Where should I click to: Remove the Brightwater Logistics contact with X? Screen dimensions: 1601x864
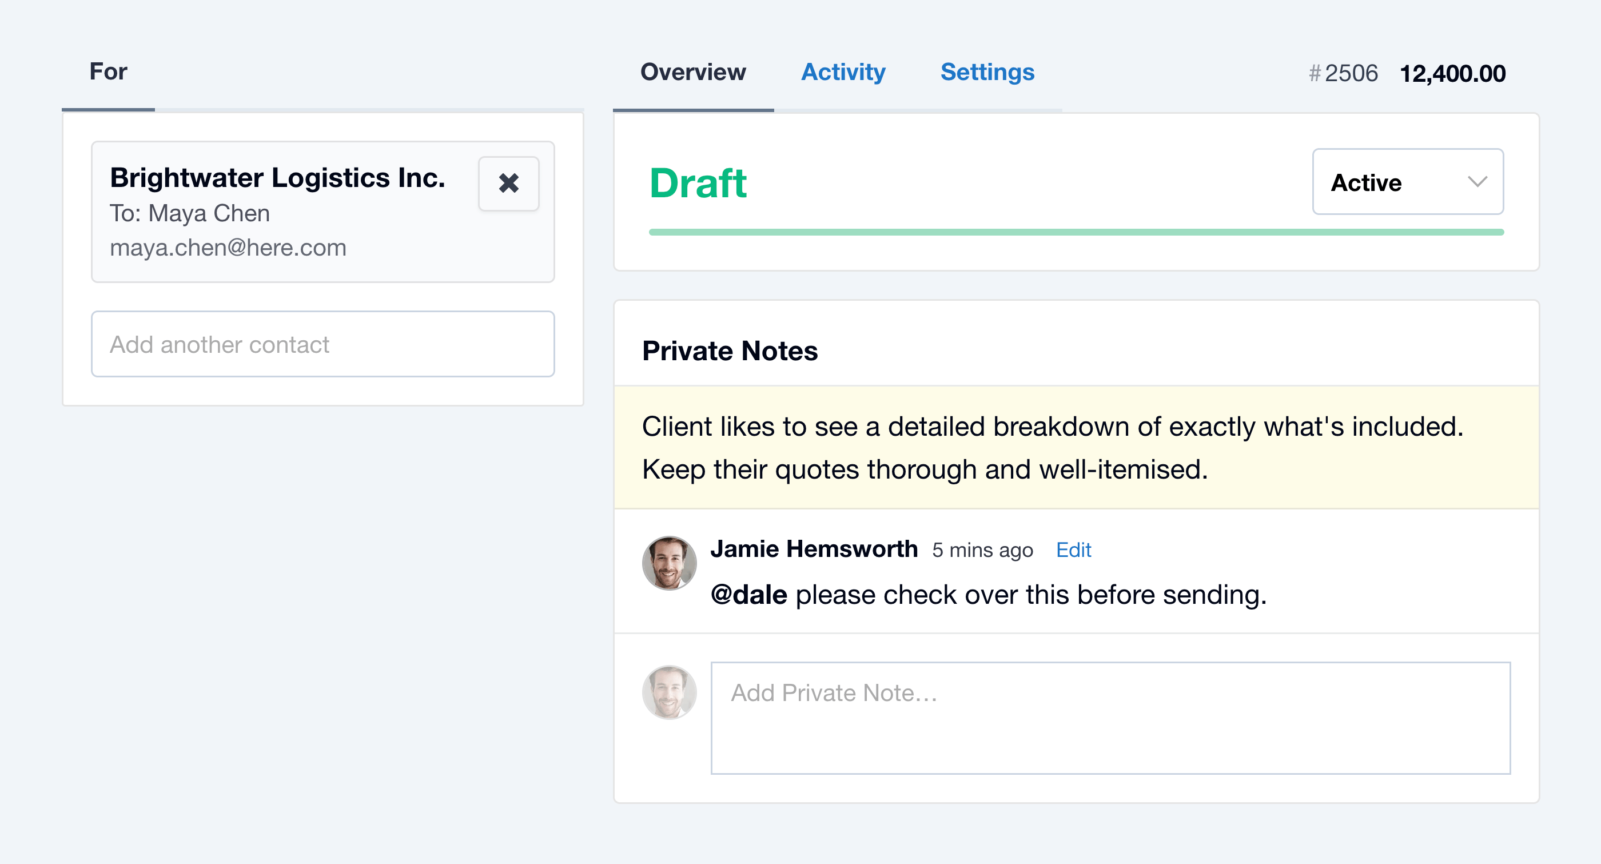(508, 184)
